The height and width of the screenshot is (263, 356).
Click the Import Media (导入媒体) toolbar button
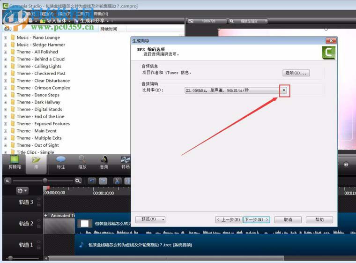[55, 21]
